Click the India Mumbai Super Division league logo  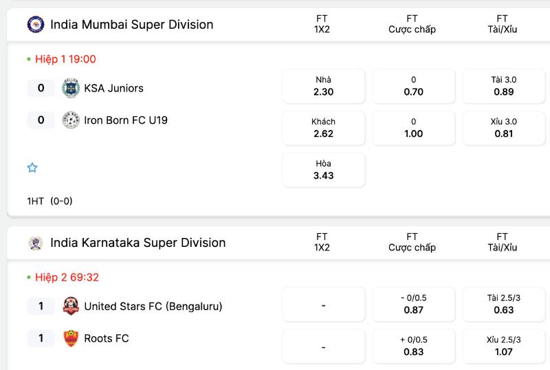[x=35, y=25]
